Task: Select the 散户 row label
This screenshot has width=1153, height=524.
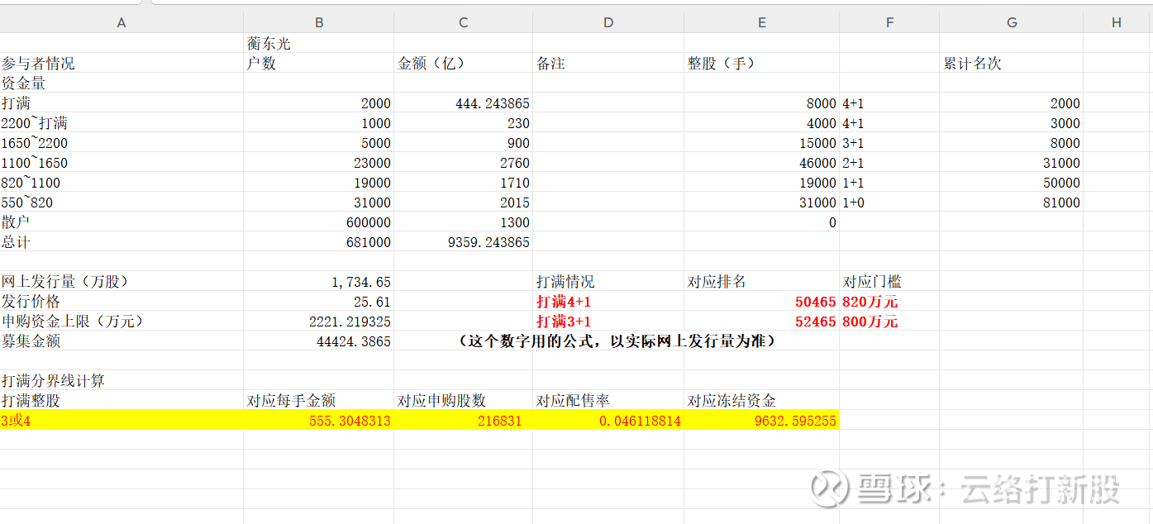Action: coord(121,222)
